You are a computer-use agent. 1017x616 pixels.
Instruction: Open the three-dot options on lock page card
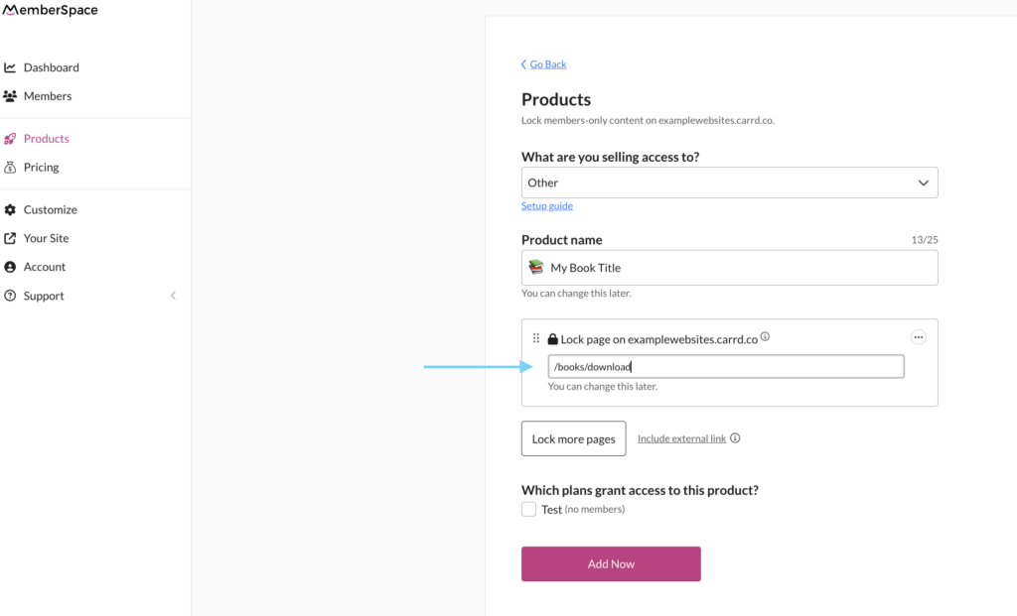tap(919, 337)
